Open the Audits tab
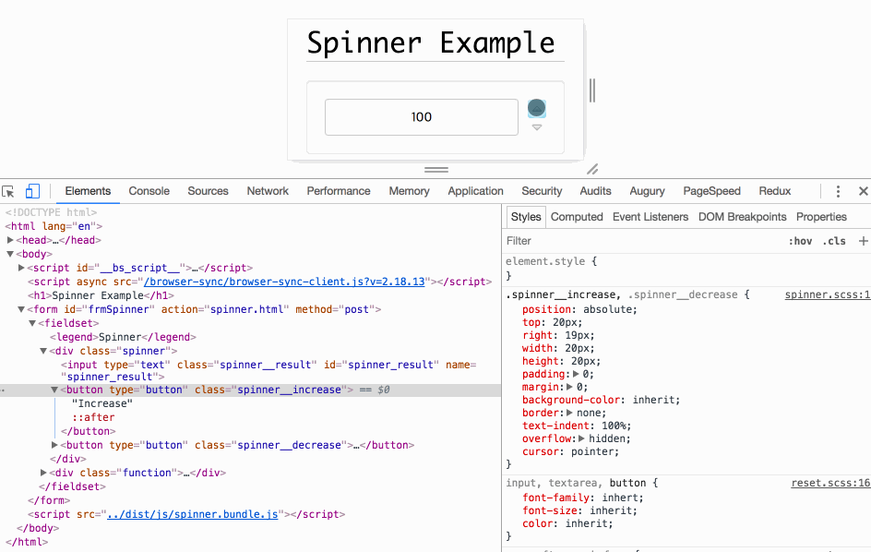This screenshot has height=552, width=871. 595,191
